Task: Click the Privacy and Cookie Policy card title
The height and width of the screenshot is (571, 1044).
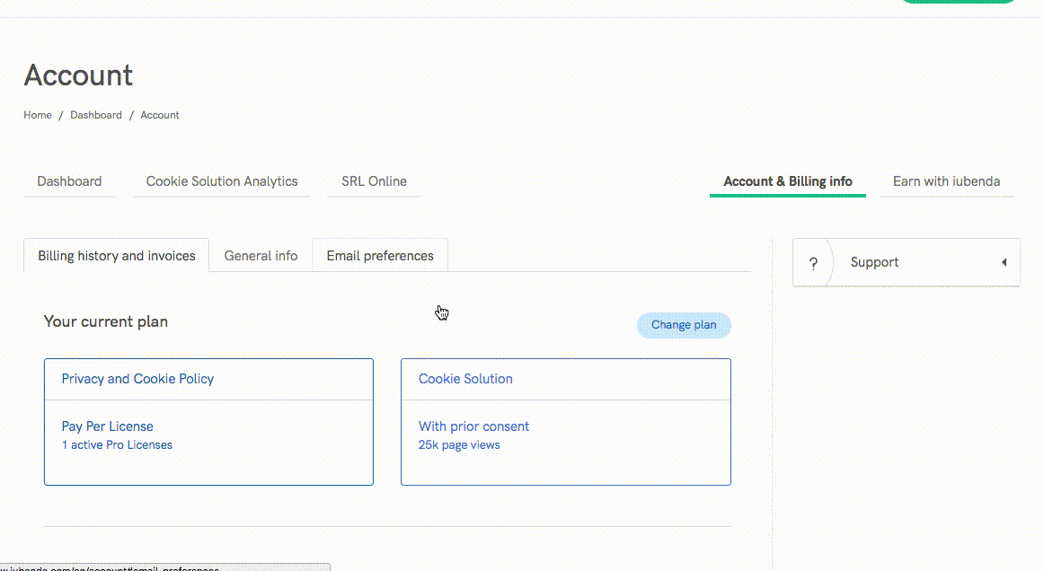Action: tap(137, 379)
